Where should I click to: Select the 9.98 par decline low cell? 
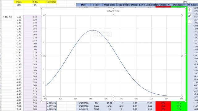tap(135, 103)
